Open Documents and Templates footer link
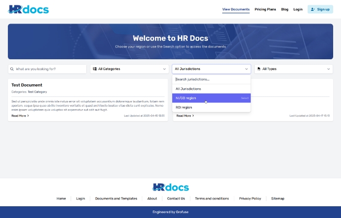341x218 pixels. (x=116, y=198)
